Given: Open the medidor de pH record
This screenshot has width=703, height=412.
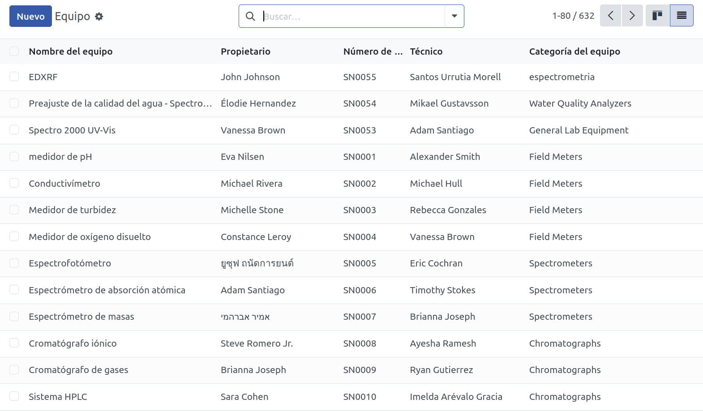Looking at the screenshot, I should (60, 157).
